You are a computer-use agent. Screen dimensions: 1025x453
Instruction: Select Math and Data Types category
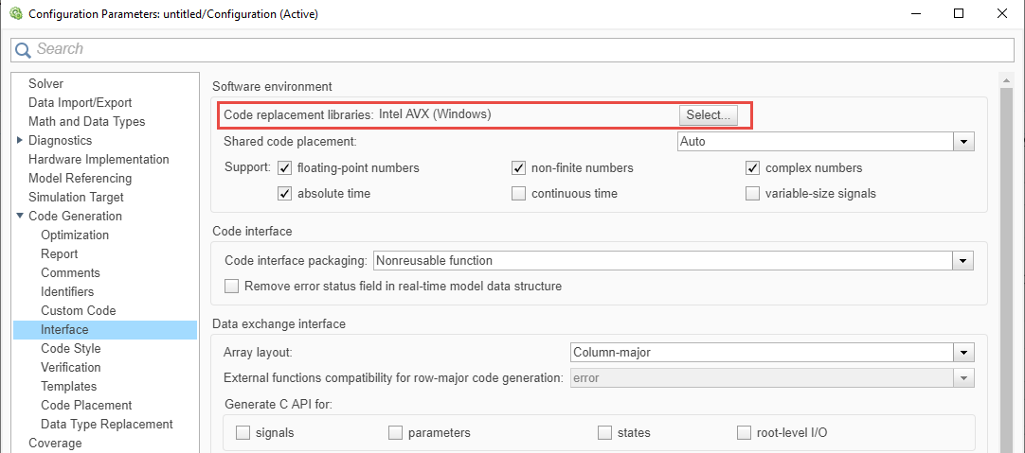pos(86,121)
